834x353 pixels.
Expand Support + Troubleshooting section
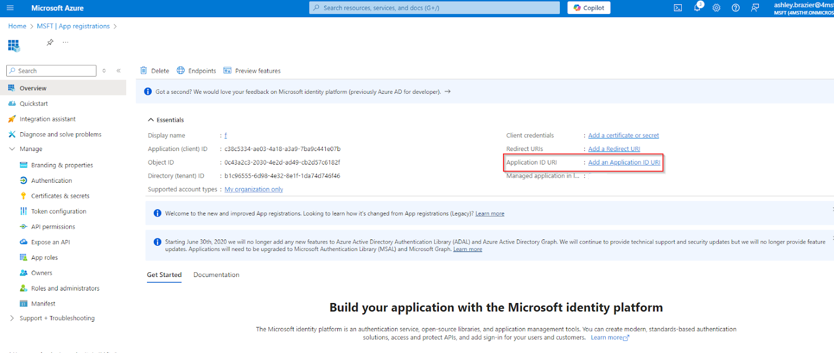[x=12, y=318]
